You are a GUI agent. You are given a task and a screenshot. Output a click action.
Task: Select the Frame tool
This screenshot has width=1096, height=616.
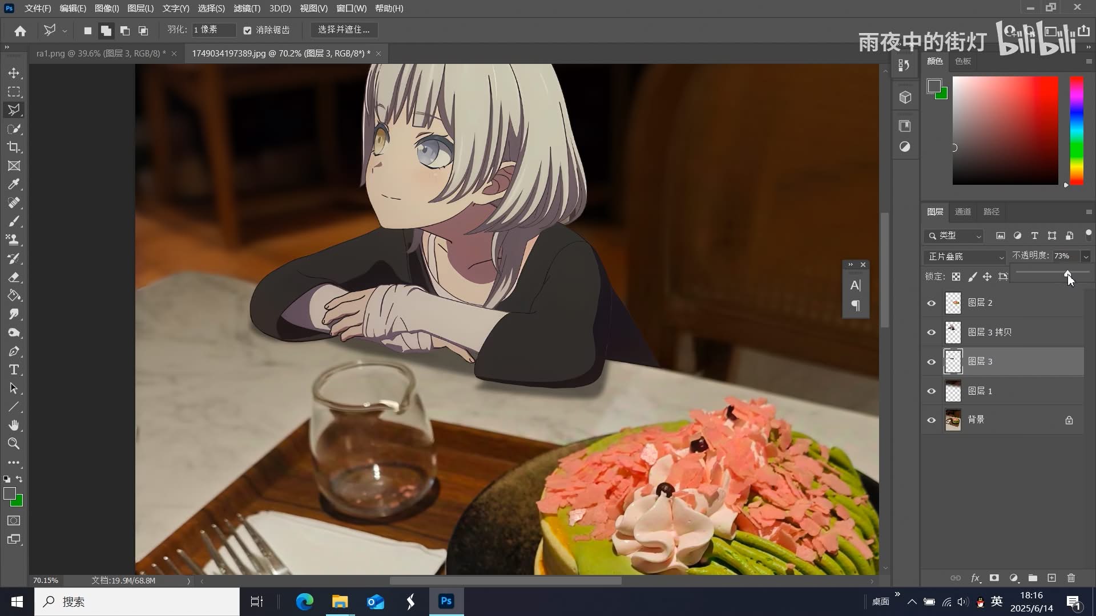(x=14, y=166)
